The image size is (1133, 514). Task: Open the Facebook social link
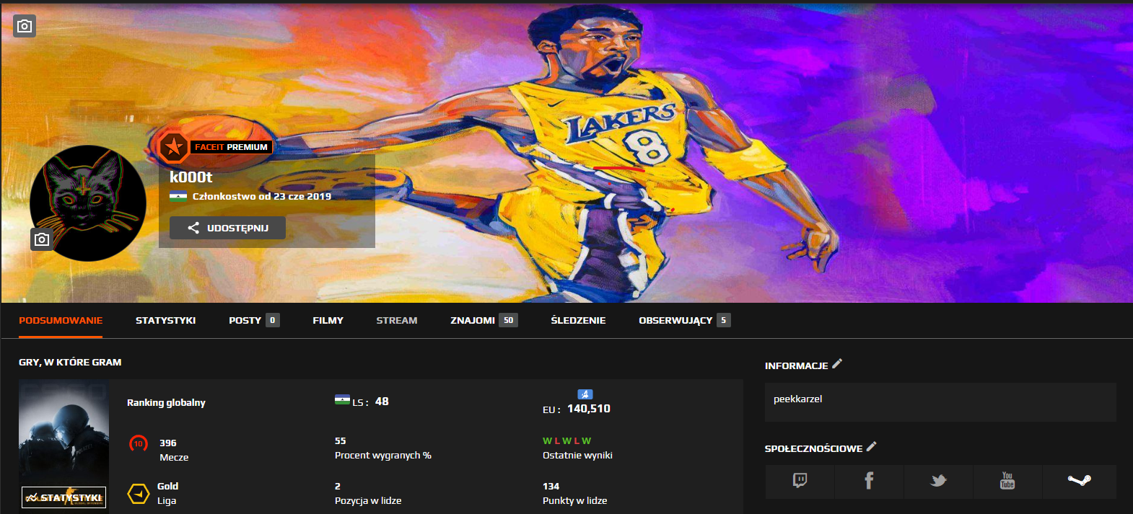coord(869,481)
